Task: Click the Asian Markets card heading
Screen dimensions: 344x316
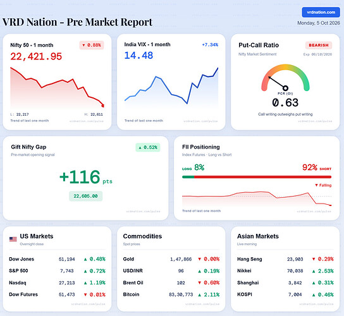Action: pos(258,236)
